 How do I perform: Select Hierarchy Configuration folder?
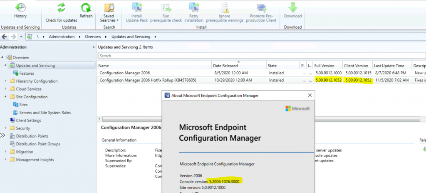pos(37,81)
